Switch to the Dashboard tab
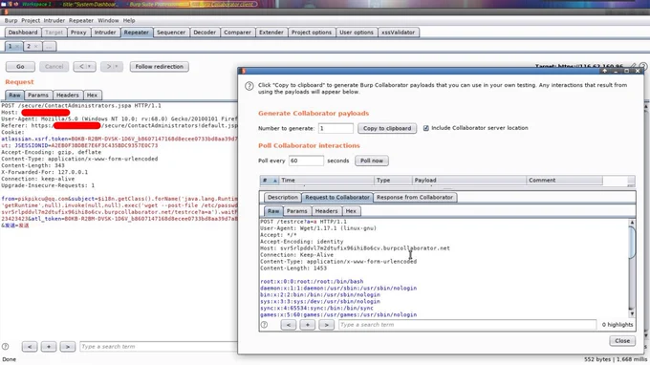Viewport: 650px width, 365px height. (23, 32)
